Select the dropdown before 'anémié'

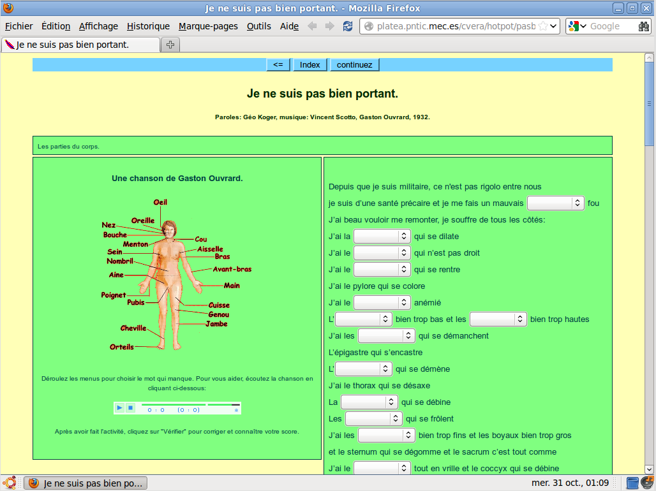[x=382, y=303]
